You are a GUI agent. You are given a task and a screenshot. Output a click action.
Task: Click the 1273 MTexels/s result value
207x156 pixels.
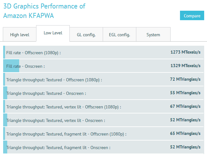point(185,52)
